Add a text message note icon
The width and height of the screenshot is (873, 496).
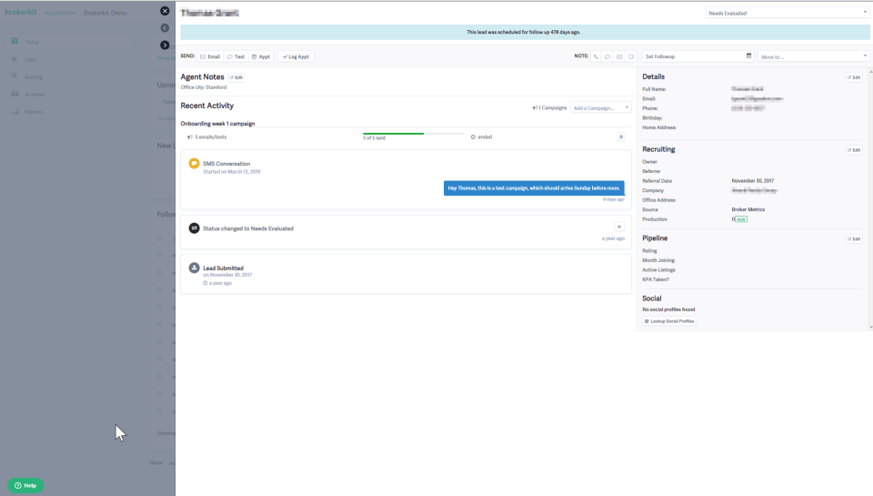pyautogui.click(x=607, y=56)
